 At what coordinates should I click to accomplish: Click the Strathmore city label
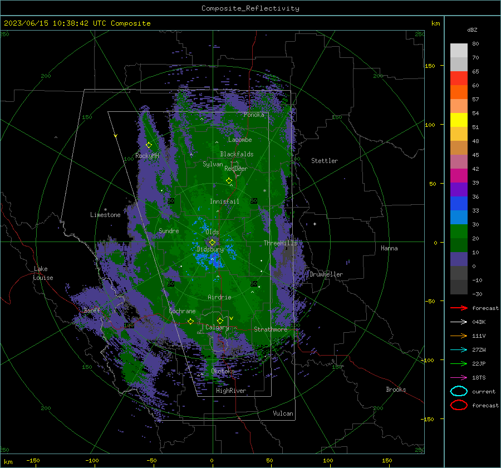(271, 329)
